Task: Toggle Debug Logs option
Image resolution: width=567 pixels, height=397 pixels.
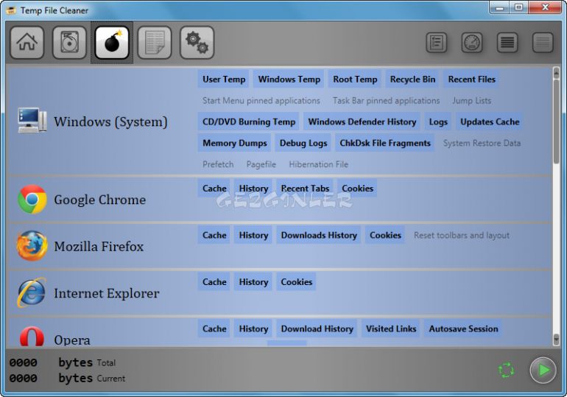Action: (x=303, y=143)
